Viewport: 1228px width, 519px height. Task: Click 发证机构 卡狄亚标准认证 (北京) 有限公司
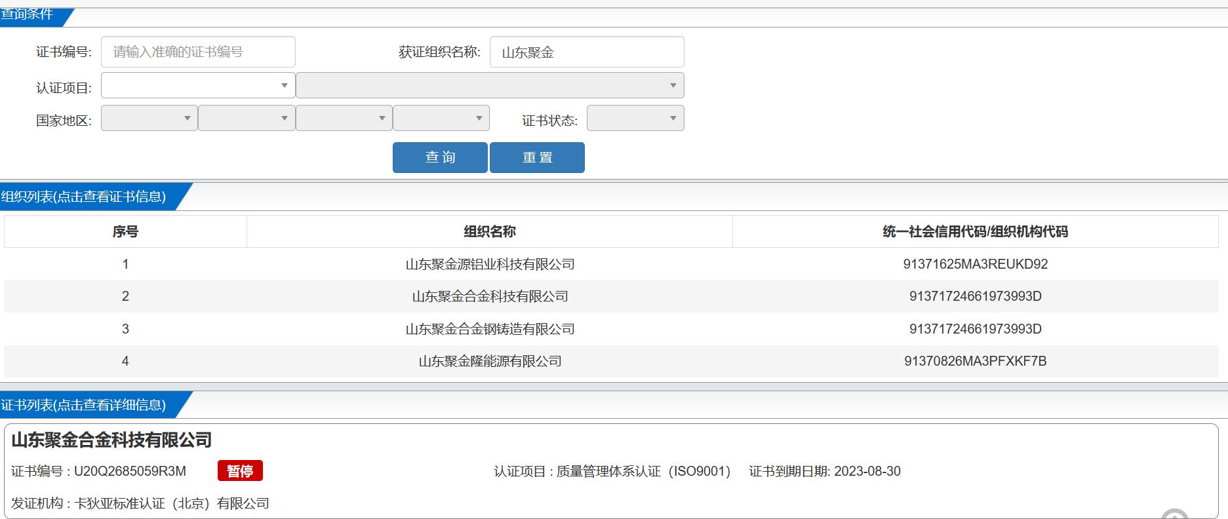tap(140, 503)
